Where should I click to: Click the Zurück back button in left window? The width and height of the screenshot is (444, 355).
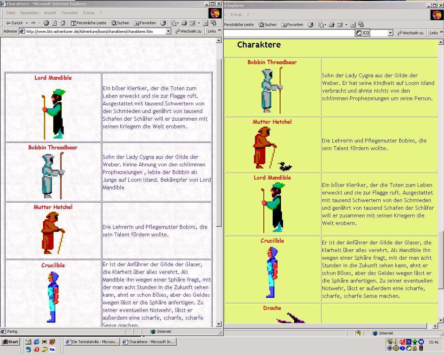click(x=14, y=23)
